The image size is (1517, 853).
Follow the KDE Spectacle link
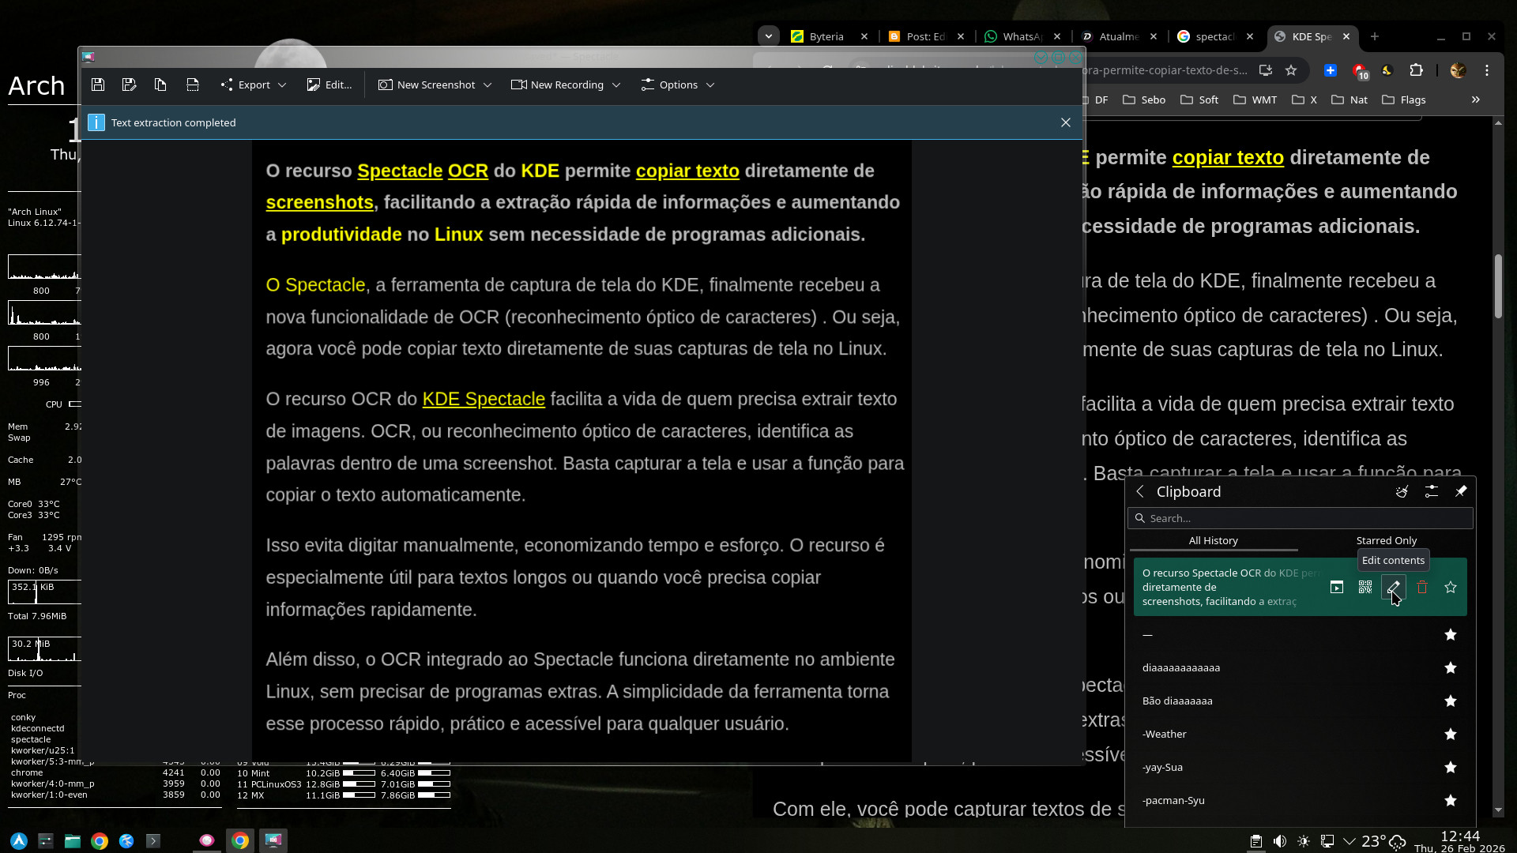point(484,399)
